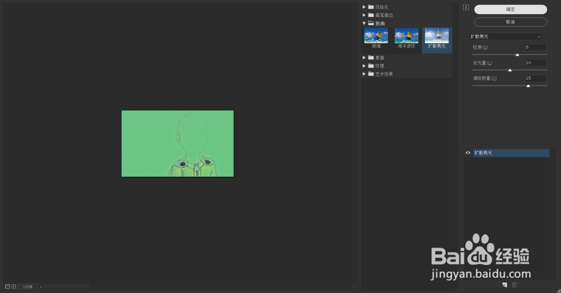Click the 清除数量 value input field
The height and width of the screenshot is (293, 561).
point(536,78)
